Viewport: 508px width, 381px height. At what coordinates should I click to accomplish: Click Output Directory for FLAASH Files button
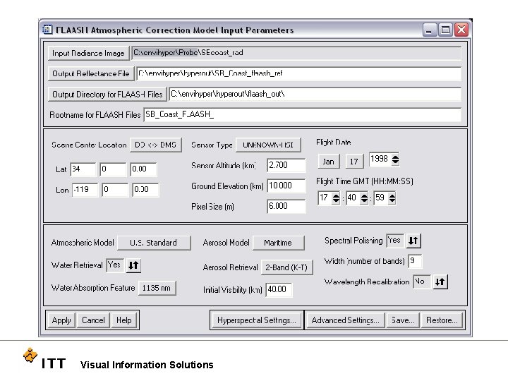tap(107, 95)
